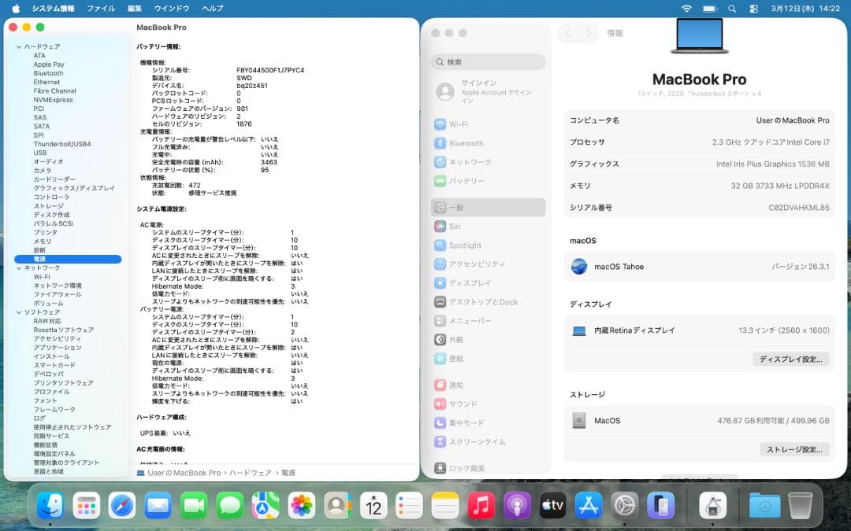
Task: Open the Apple menu
Action: 16,8
